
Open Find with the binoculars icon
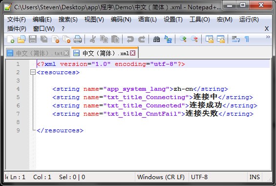(156, 39)
